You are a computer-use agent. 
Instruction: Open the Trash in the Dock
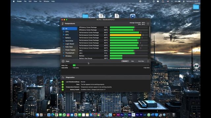[x=174, y=115]
